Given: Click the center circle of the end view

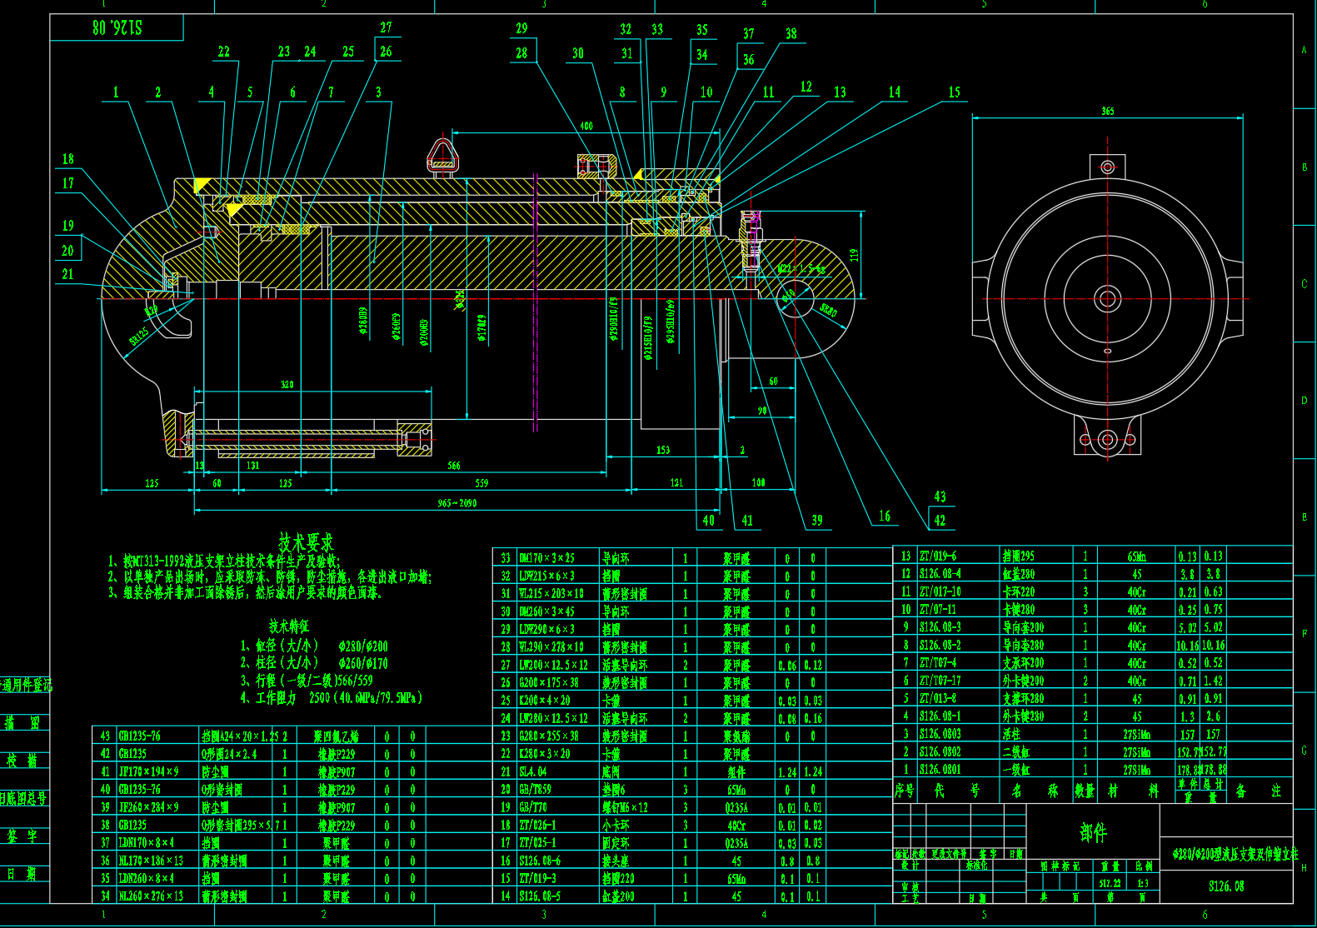Looking at the screenshot, I should pos(1107,298).
